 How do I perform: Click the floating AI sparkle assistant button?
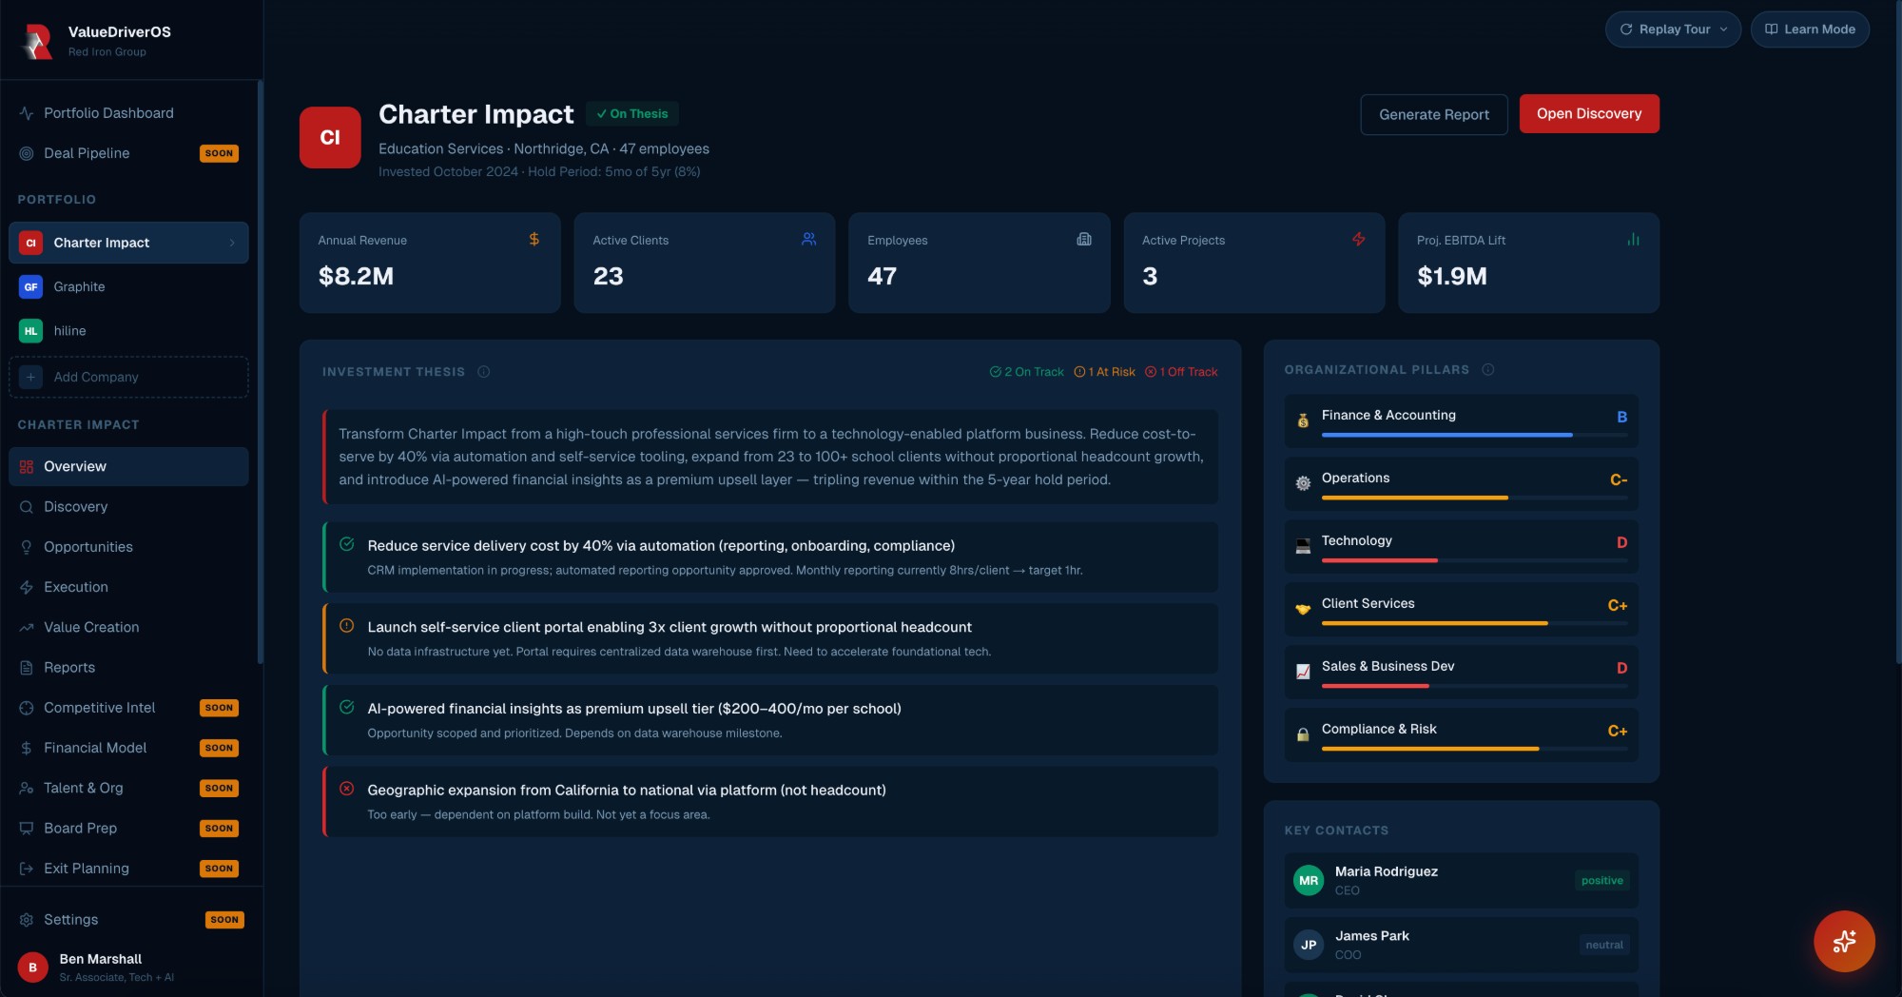pos(1843,941)
